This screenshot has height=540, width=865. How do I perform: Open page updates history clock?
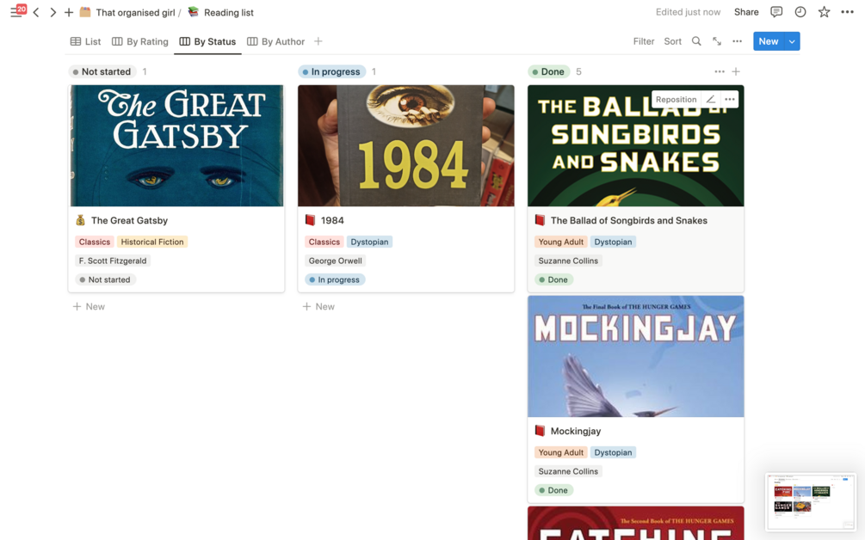[x=800, y=12]
